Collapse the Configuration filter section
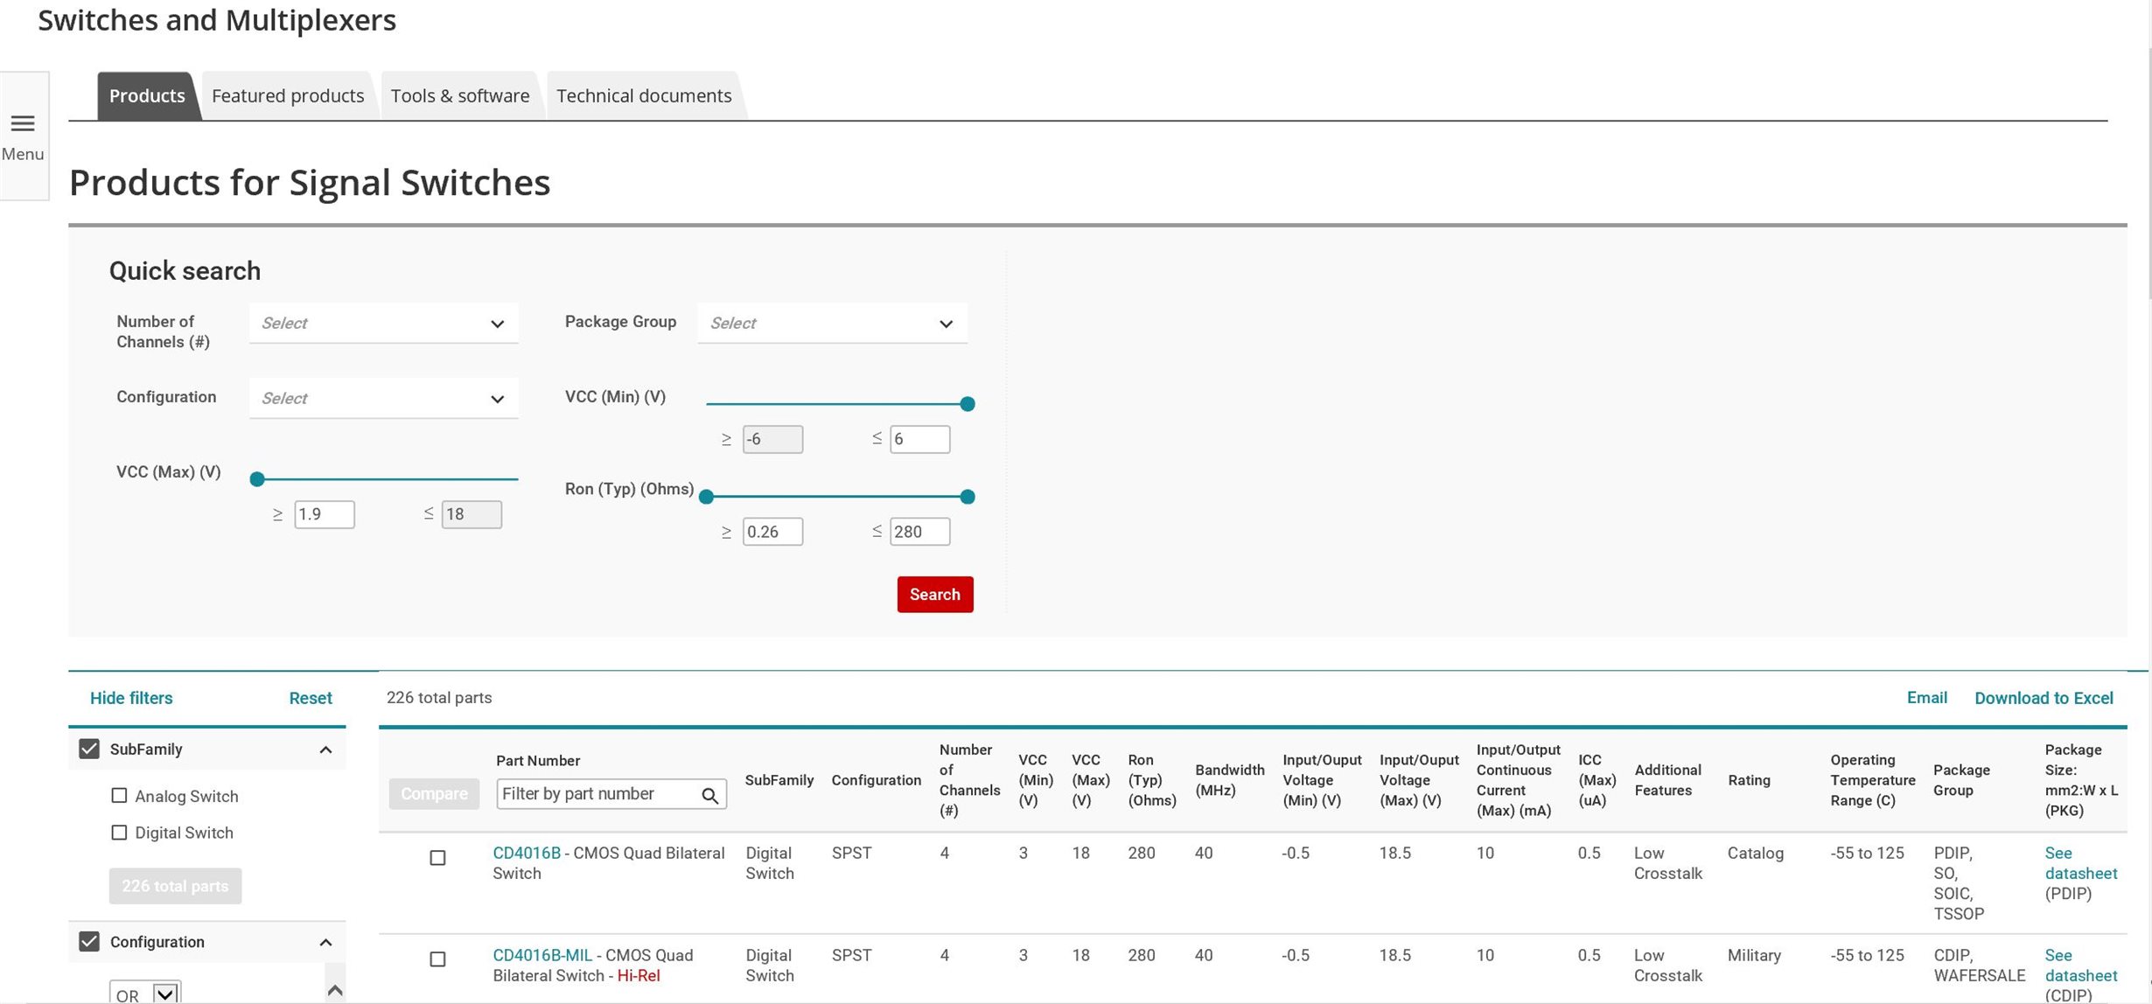Image resolution: width=2152 pixels, height=1004 pixels. tap(325, 942)
